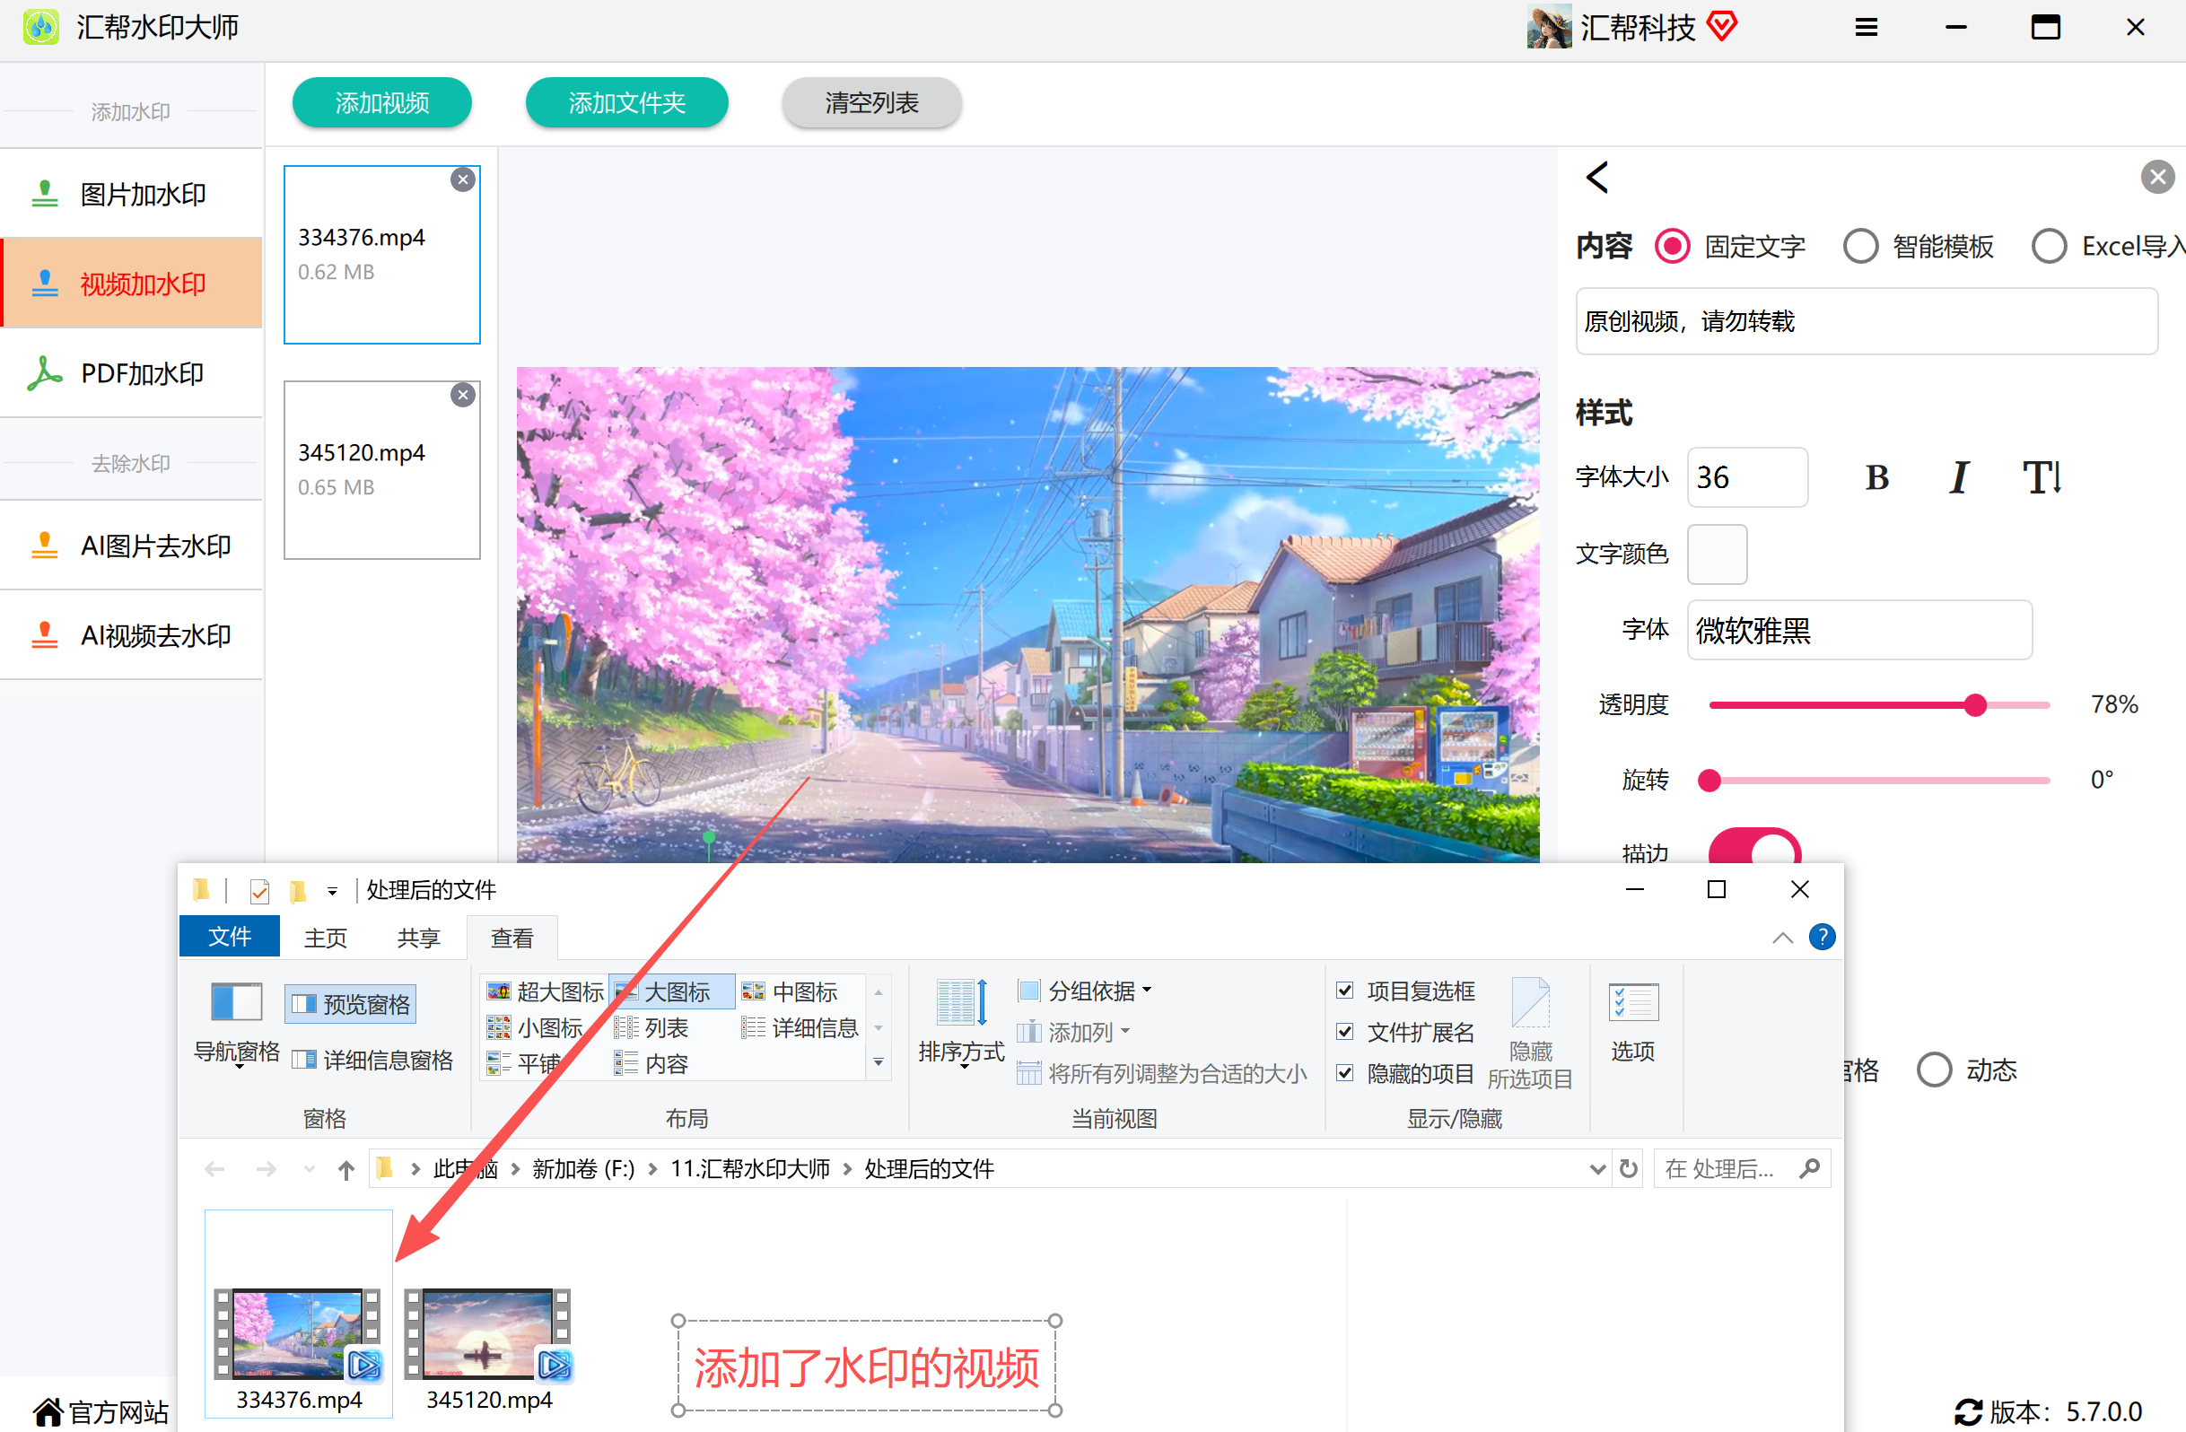Open 官方网站 home link

[101, 1410]
